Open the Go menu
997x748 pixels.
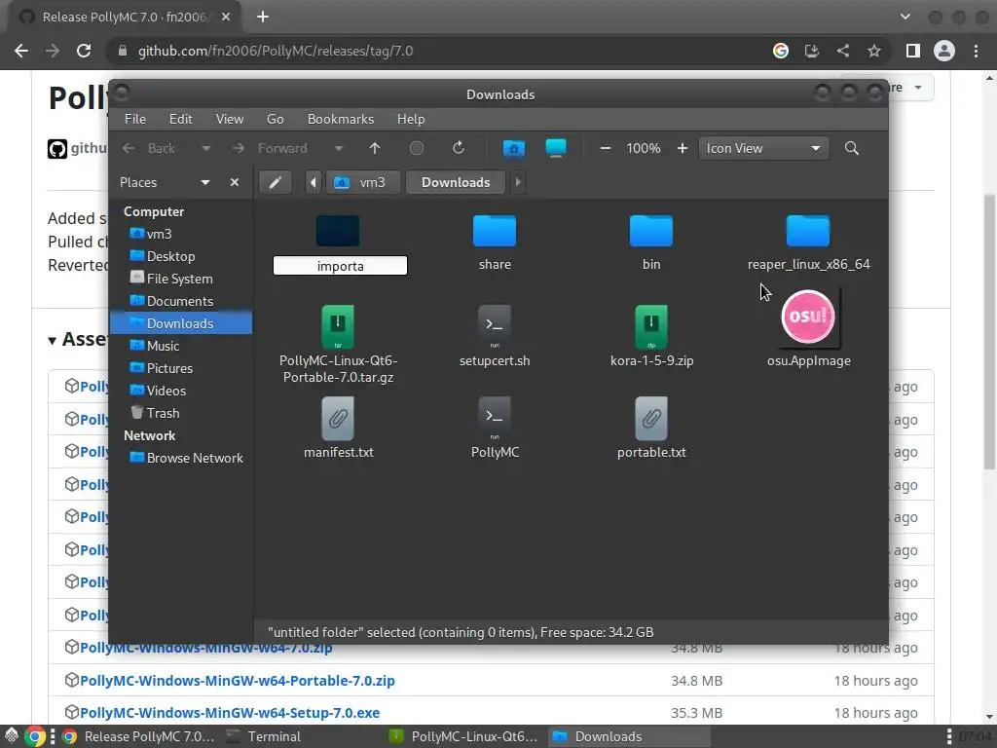276,119
